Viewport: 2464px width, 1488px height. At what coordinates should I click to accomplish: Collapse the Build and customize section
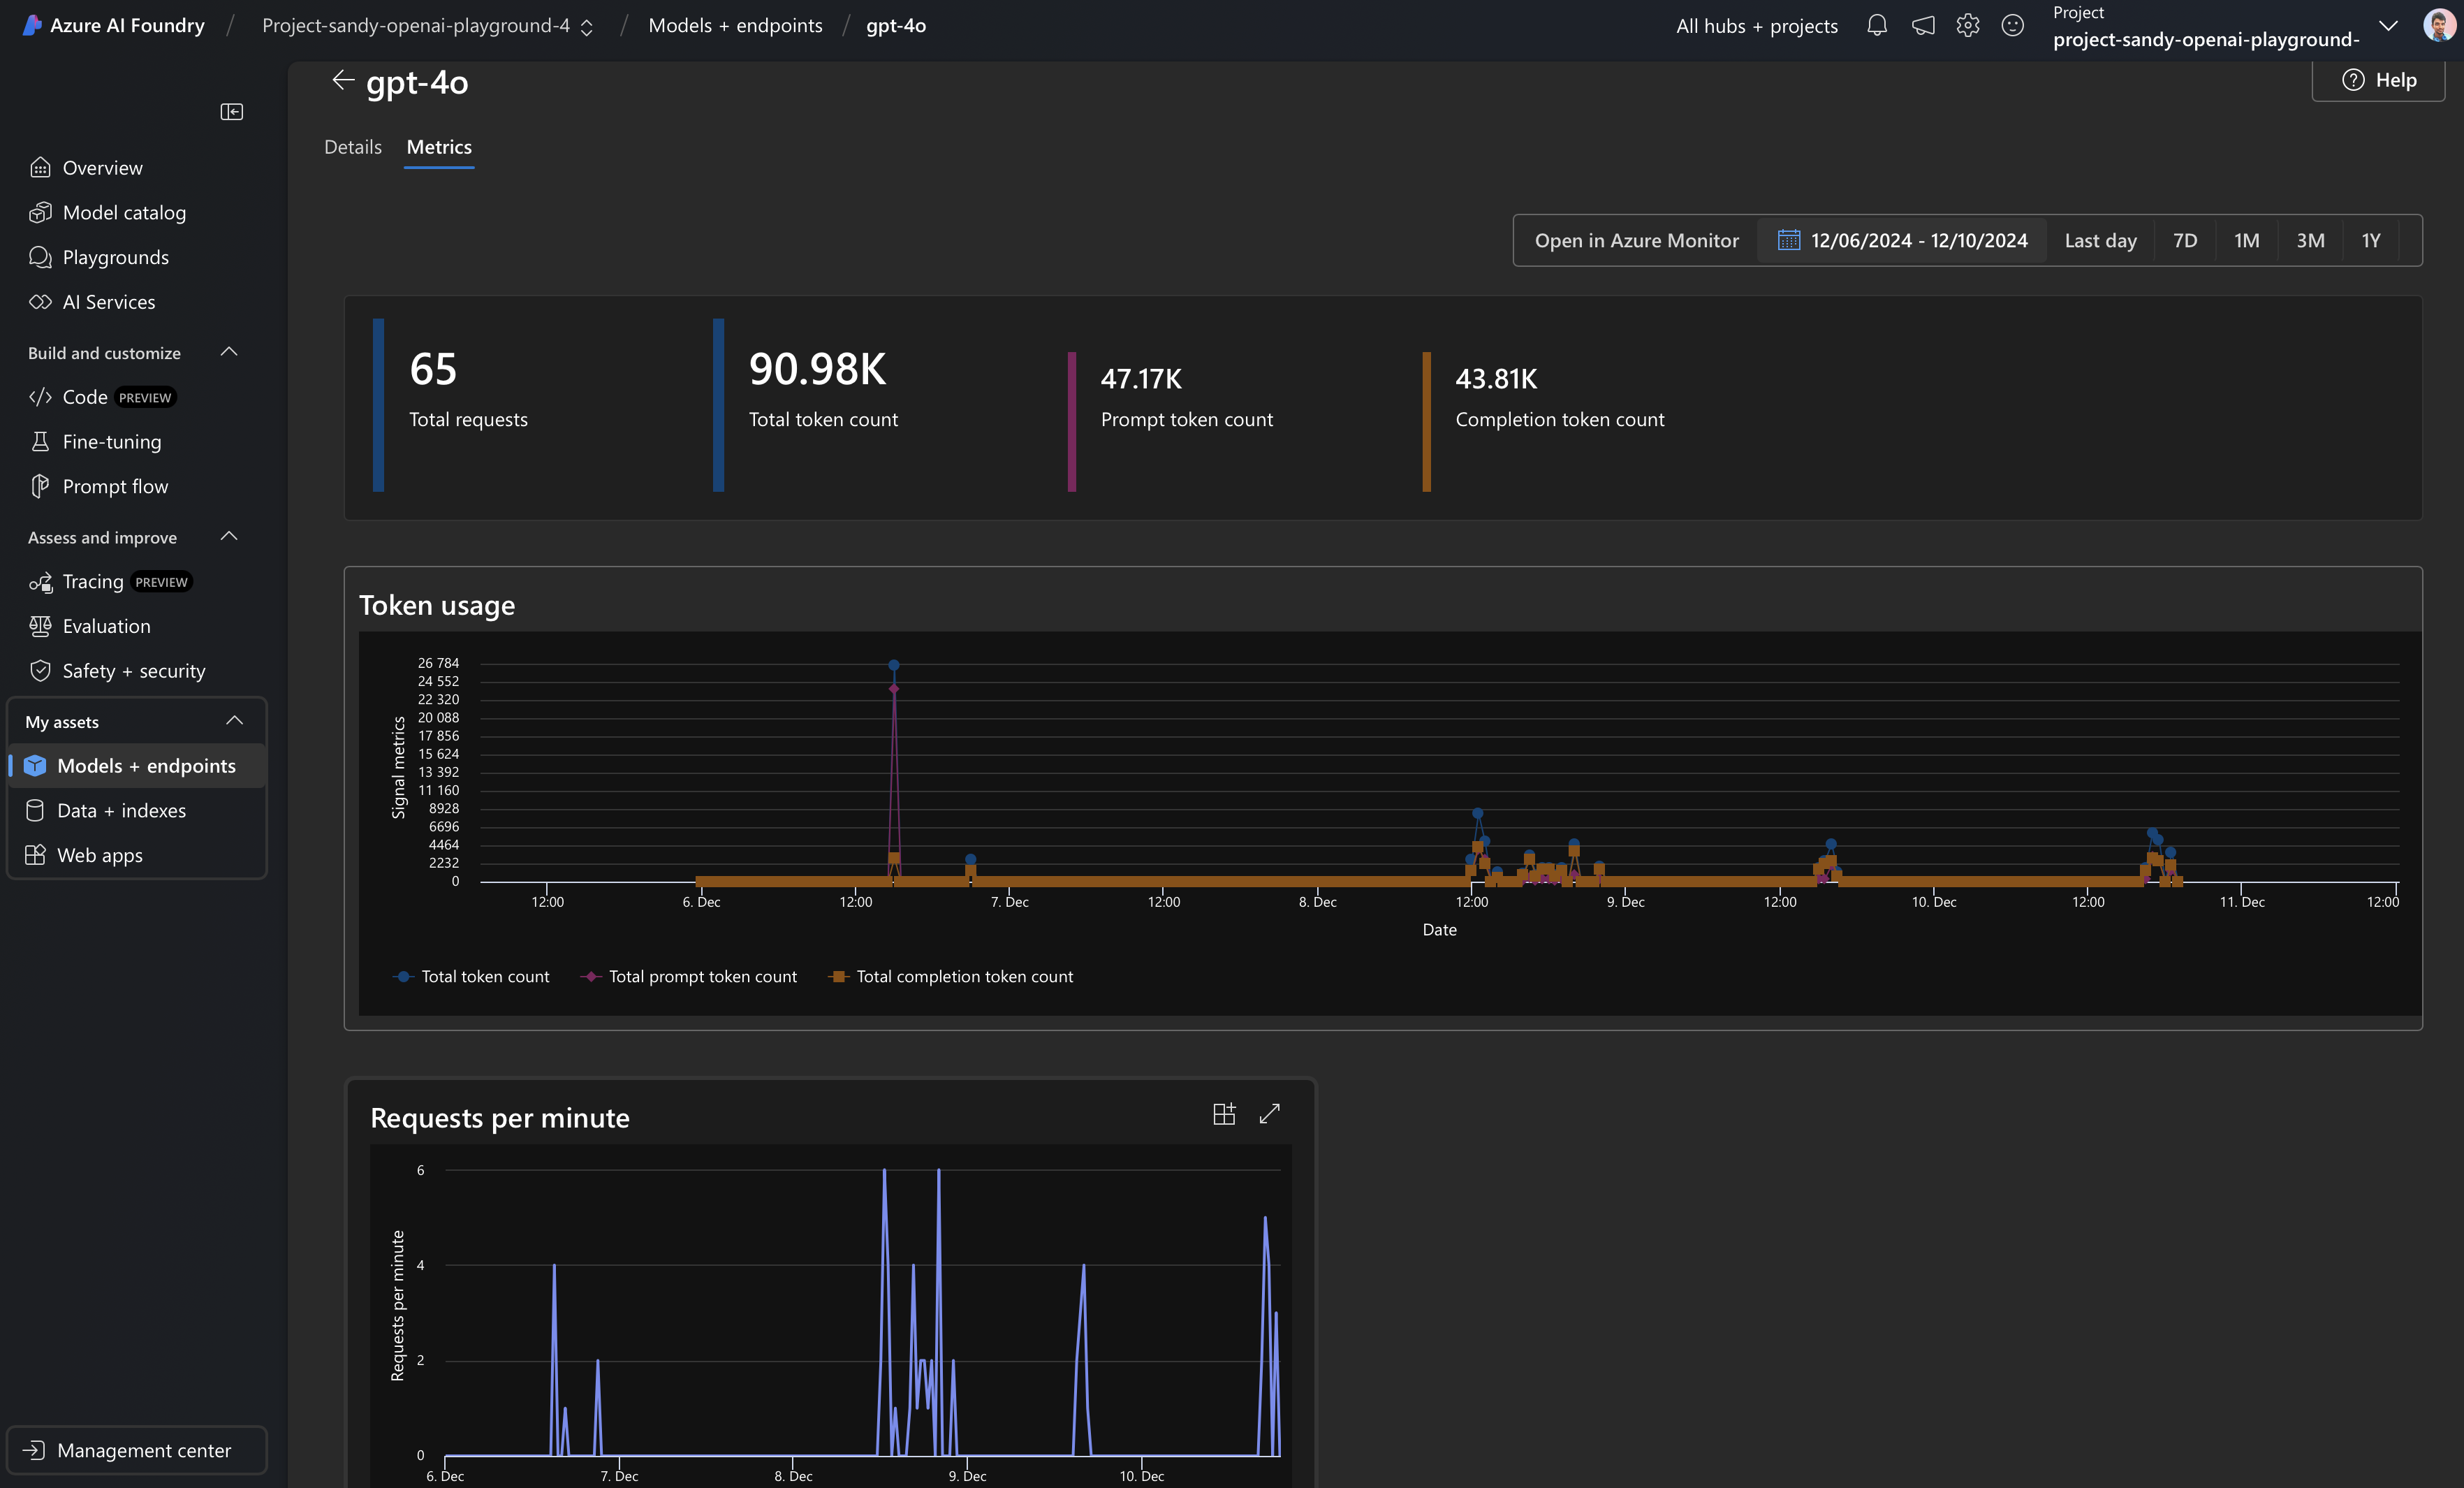(229, 352)
